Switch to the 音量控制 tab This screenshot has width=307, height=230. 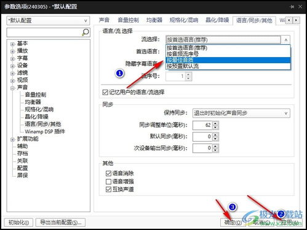tap(128, 20)
